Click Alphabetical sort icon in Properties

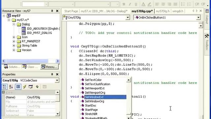(x=11, y=87)
